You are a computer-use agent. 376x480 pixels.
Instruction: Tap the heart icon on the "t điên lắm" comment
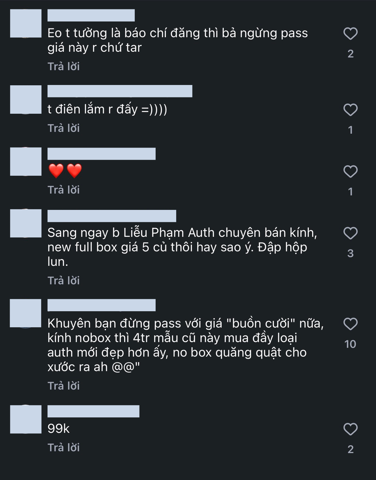pos(351,110)
